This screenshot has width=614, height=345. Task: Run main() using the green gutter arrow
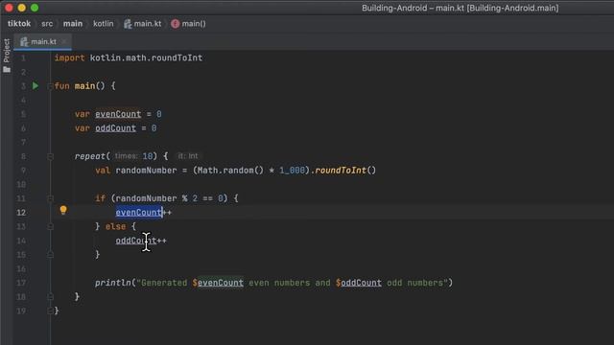tap(35, 85)
